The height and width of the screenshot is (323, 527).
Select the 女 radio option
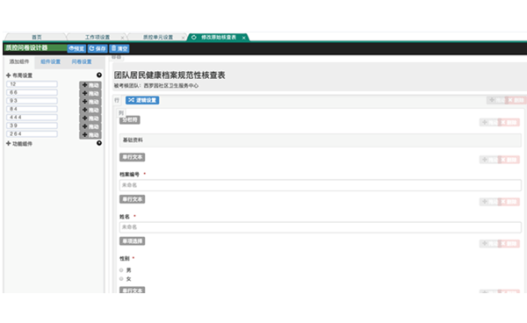pos(121,279)
